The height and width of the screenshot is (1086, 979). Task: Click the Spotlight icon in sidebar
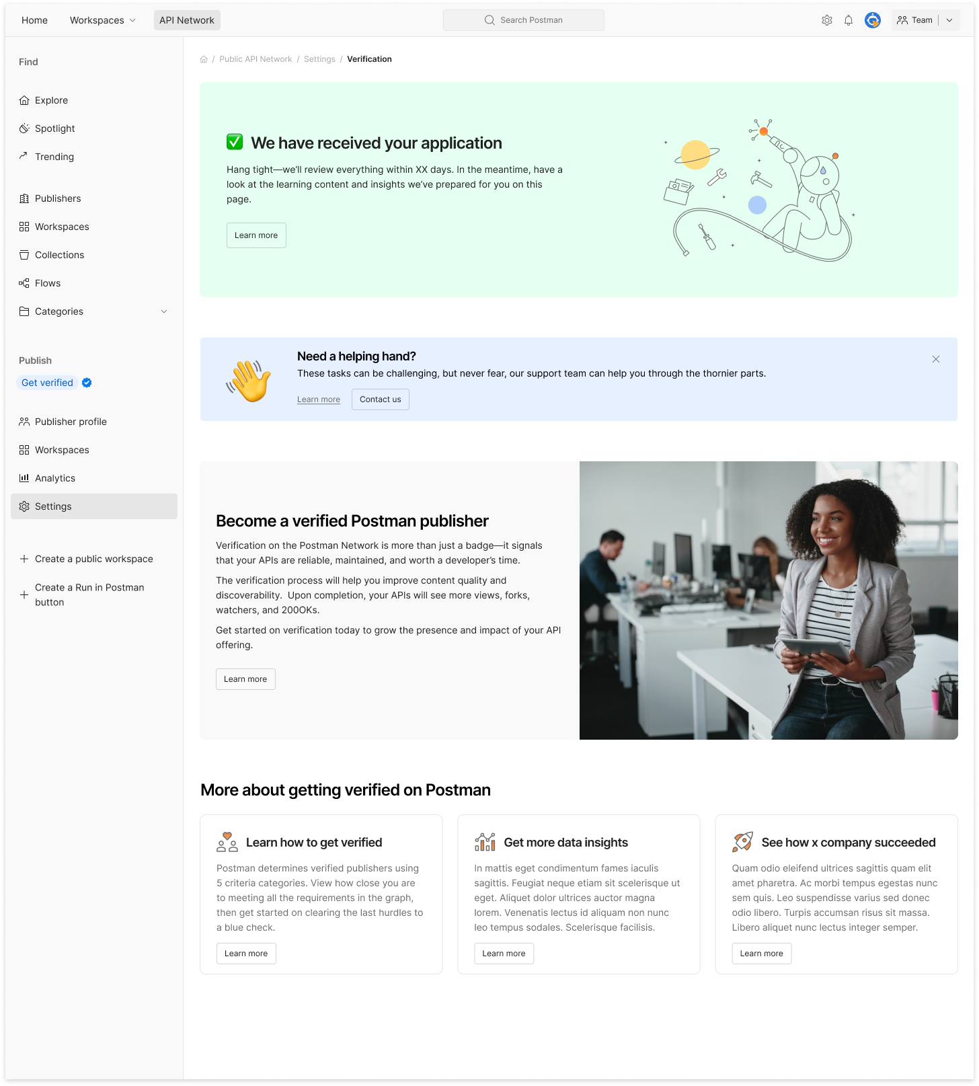[24, 128]
